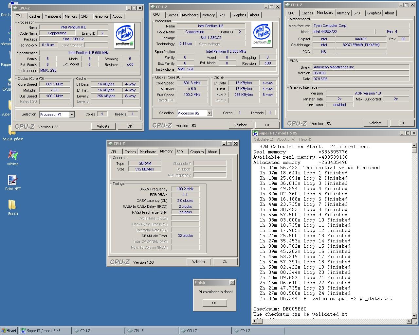Click OK in the Finish dialog
The image size is (419, 335).
click(214, 303)
